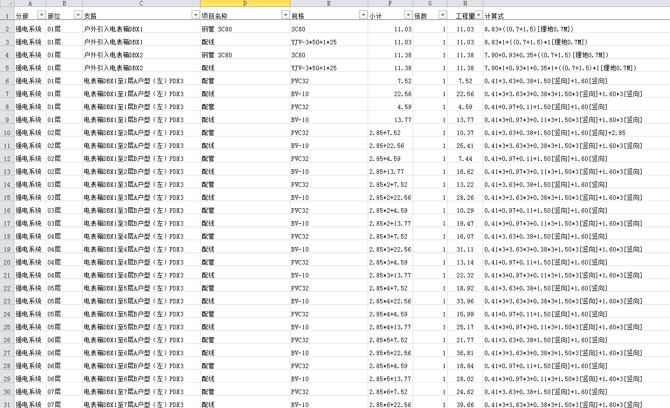Select row 31 header

click(7, 405)
